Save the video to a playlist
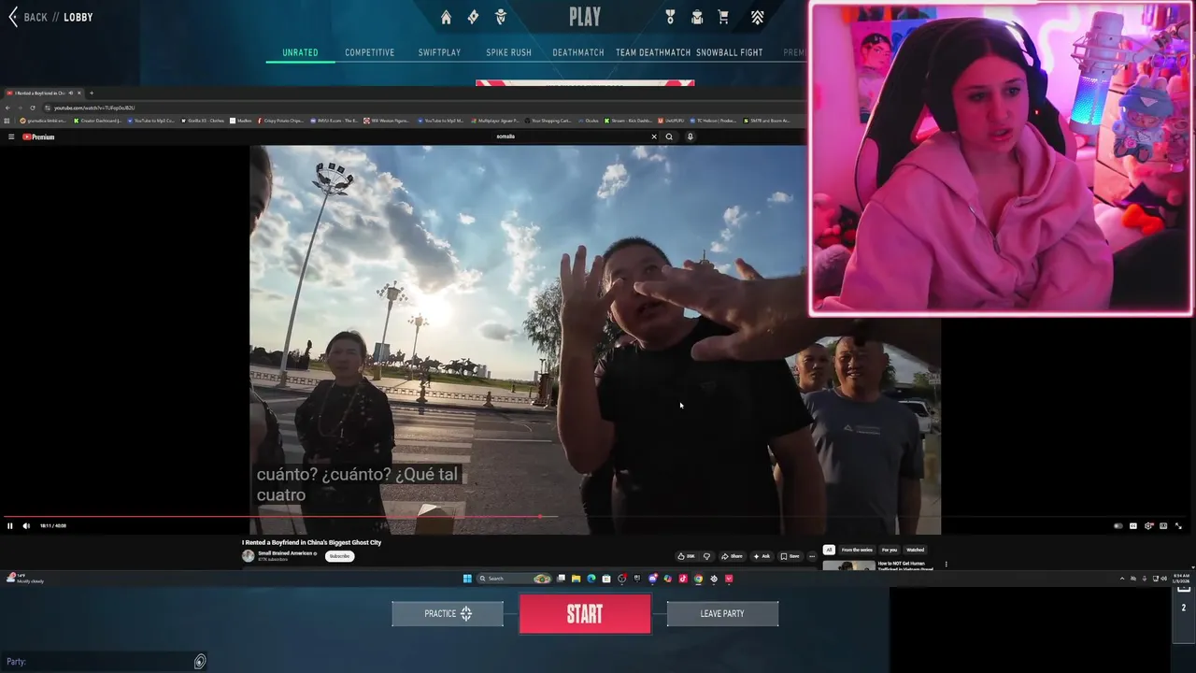 click(x=790, y=556)
